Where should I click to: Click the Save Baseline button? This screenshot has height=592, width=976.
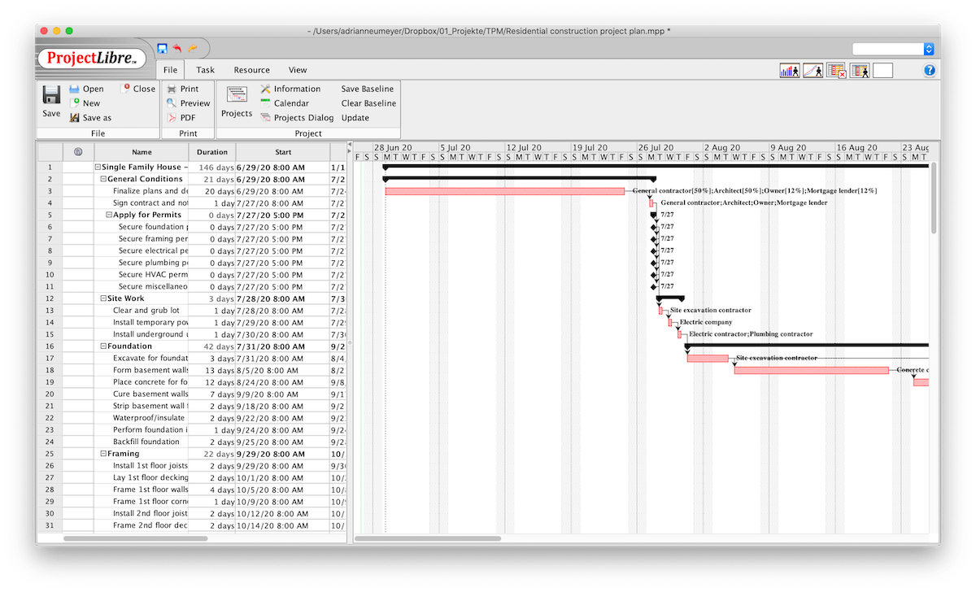(367, 89)
